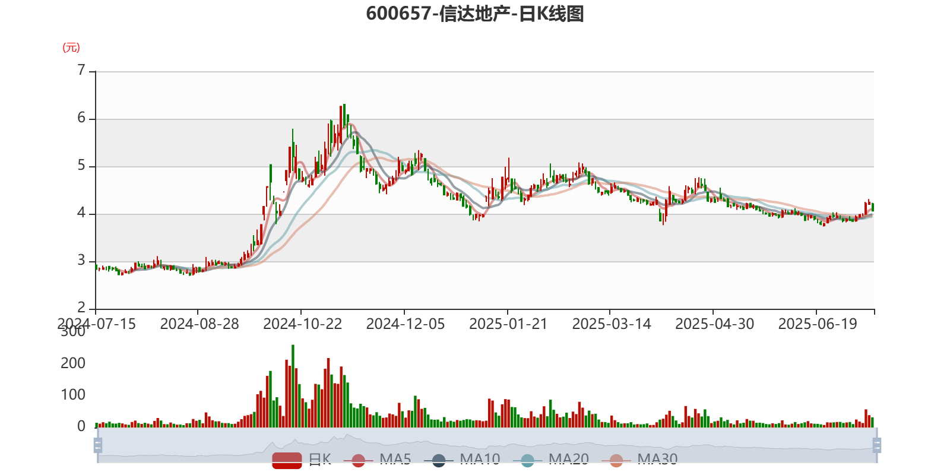Click the 2024-08-28 date label on the axis
Viewport: 950px width, 475px height.
click(199, 324)
